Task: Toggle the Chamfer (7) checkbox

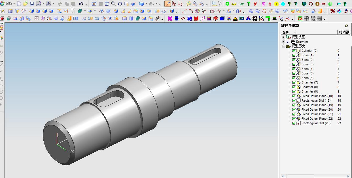Action: pyautogui.click(x=294, y=82)
